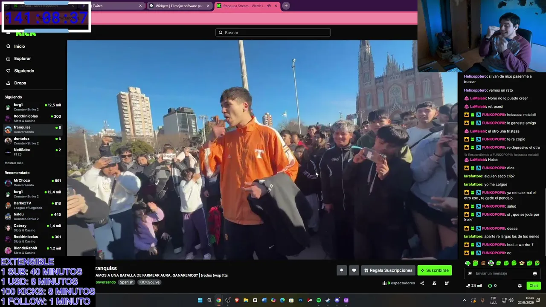Click the green Chat send button

(534, 286)
